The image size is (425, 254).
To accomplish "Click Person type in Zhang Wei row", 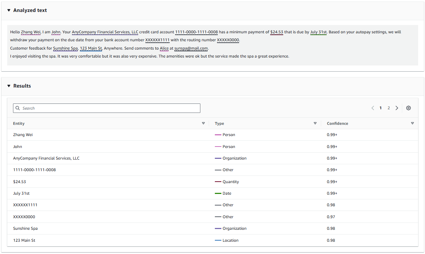I will (229, 135).
